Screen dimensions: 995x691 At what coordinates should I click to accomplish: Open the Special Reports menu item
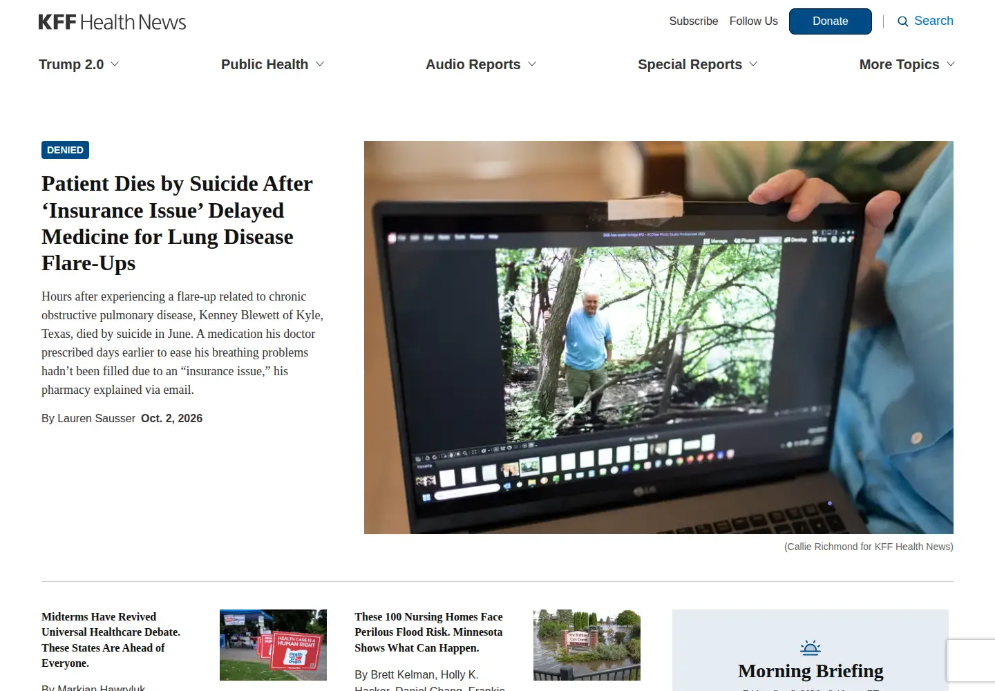click(690, 64)
